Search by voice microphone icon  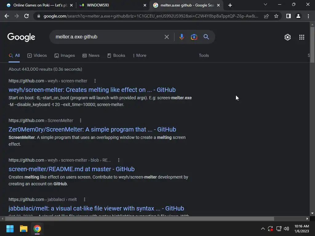coord(181,37)
